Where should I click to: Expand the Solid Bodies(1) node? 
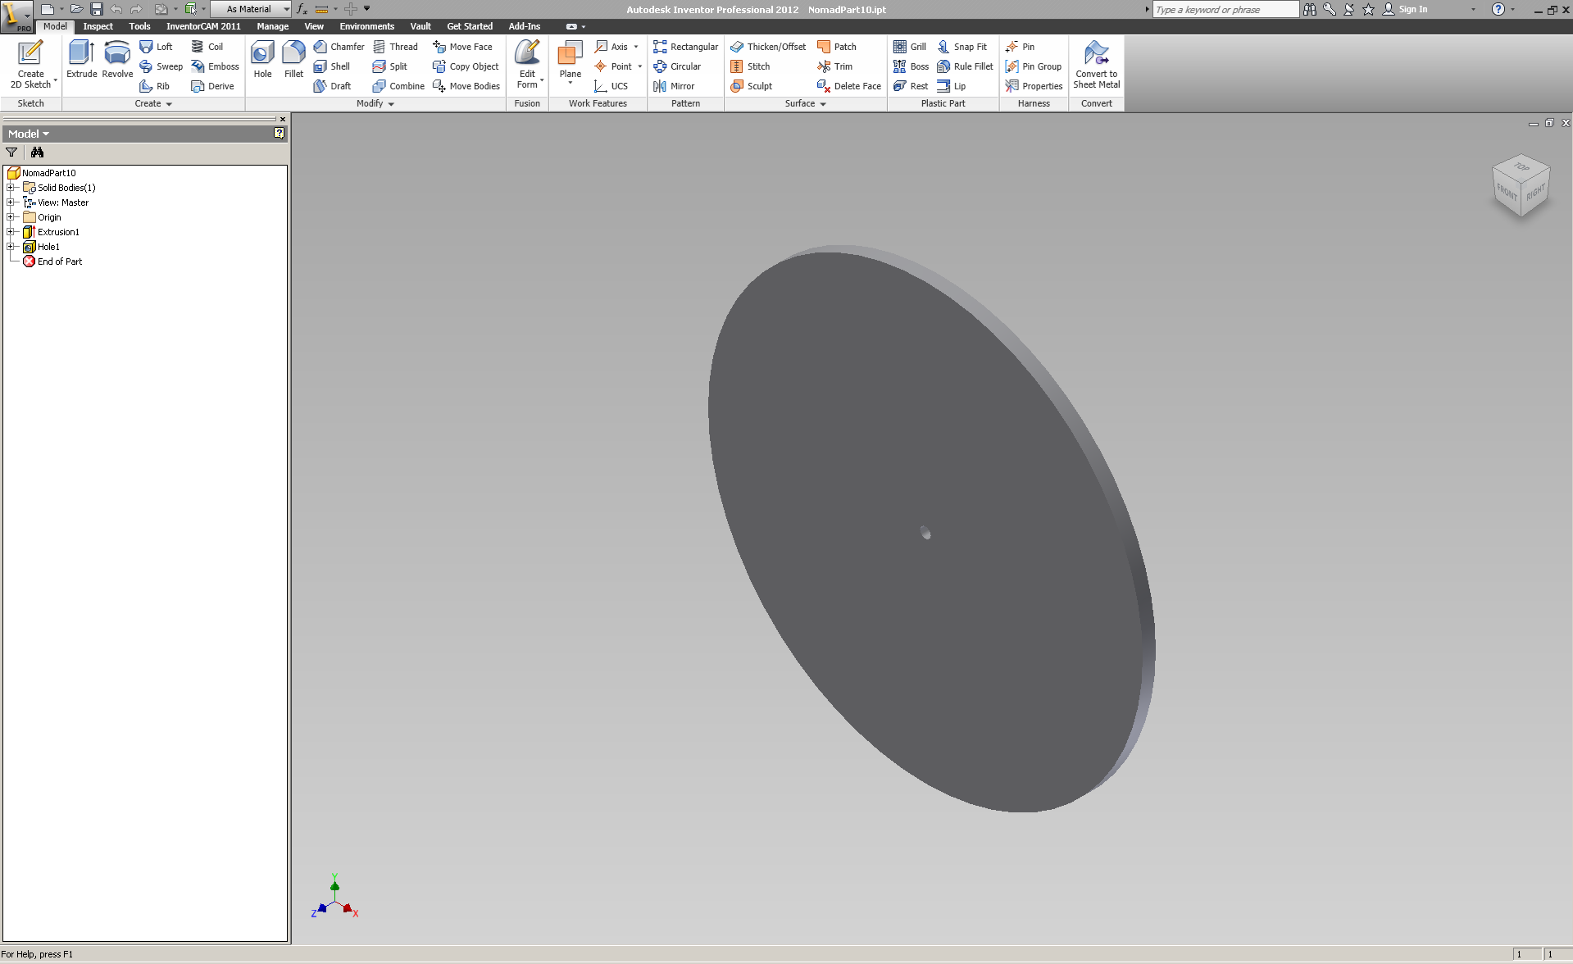(11, 188)
